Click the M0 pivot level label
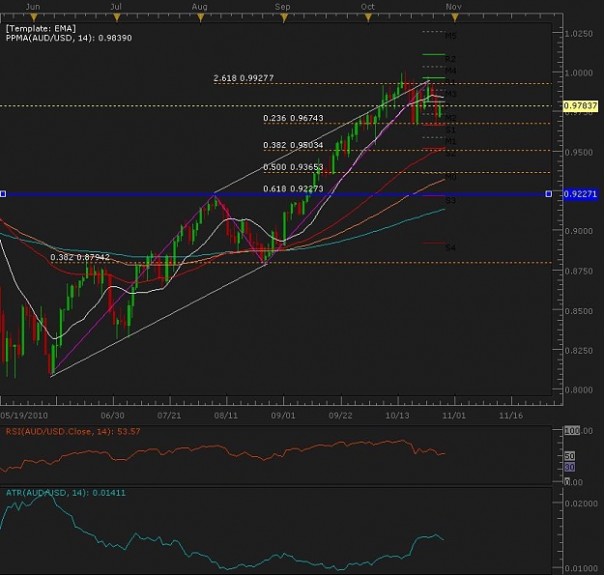Screen dimensions: 604x575 pyautogui.click(x=450, y=177)
